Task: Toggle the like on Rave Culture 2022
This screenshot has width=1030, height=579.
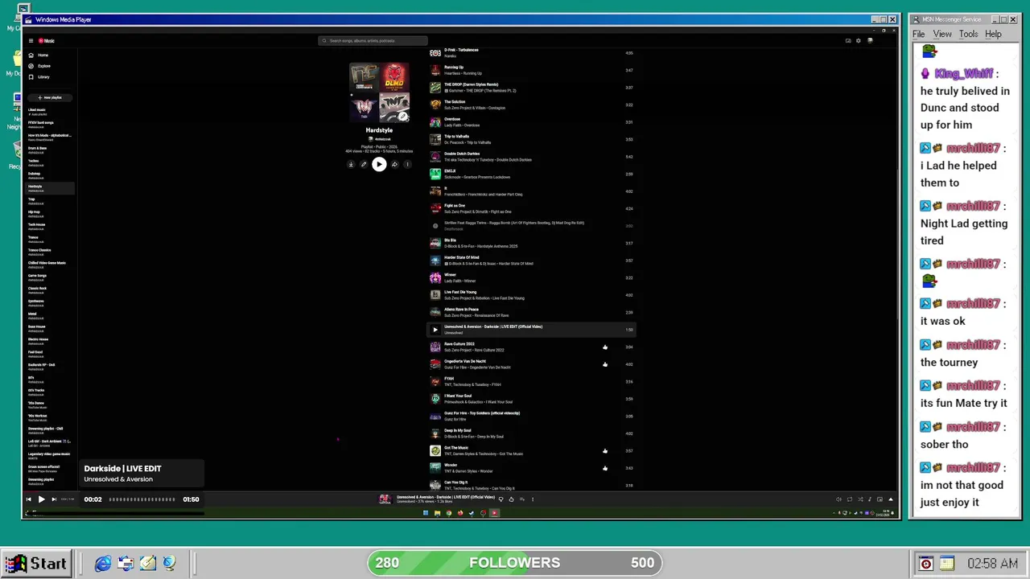Action: point(605,347)
